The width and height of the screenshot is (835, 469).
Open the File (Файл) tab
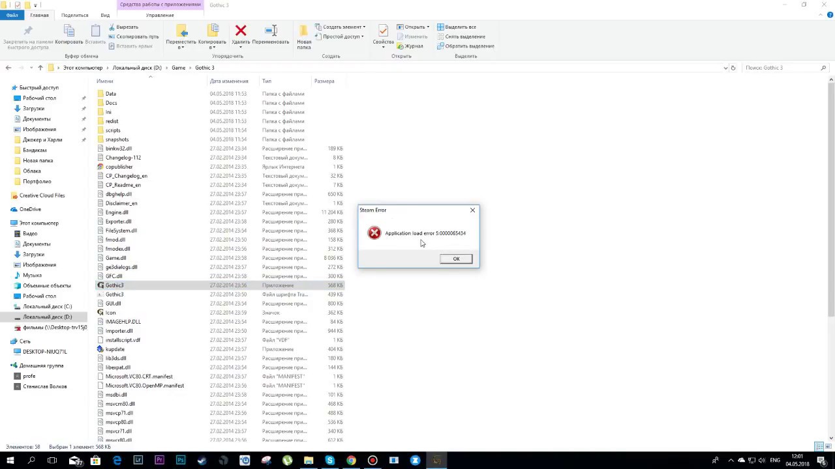tap(12, 15)
